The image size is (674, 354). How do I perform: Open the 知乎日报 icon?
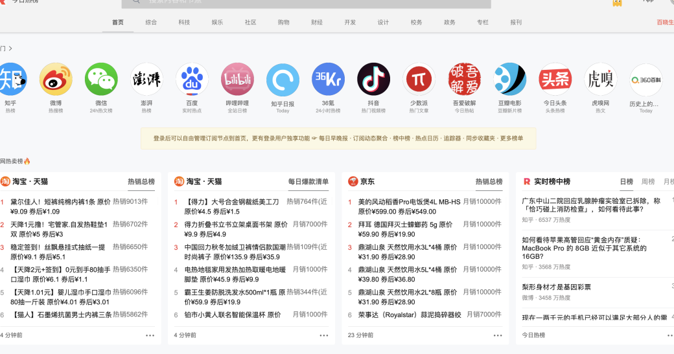(x=283, y=80)
